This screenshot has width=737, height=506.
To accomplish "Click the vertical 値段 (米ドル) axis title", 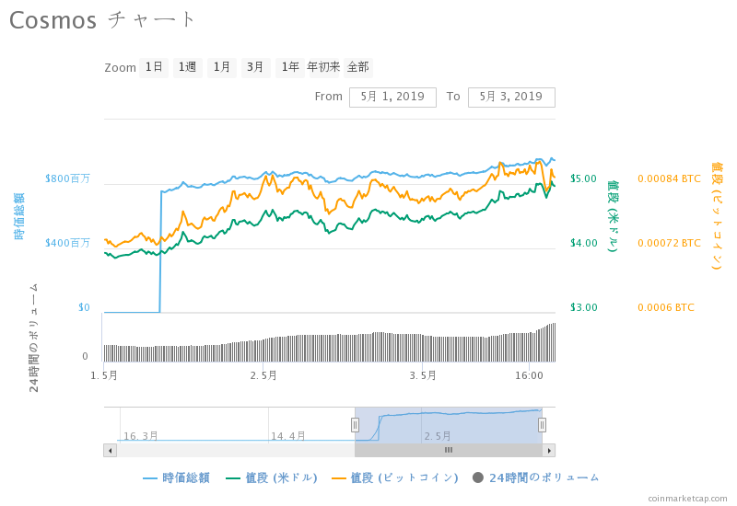I will click(x=613, y=216).
